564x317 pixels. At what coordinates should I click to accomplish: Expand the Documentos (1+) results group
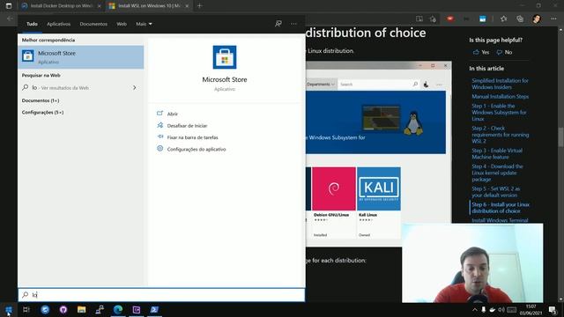pos(41,100)
